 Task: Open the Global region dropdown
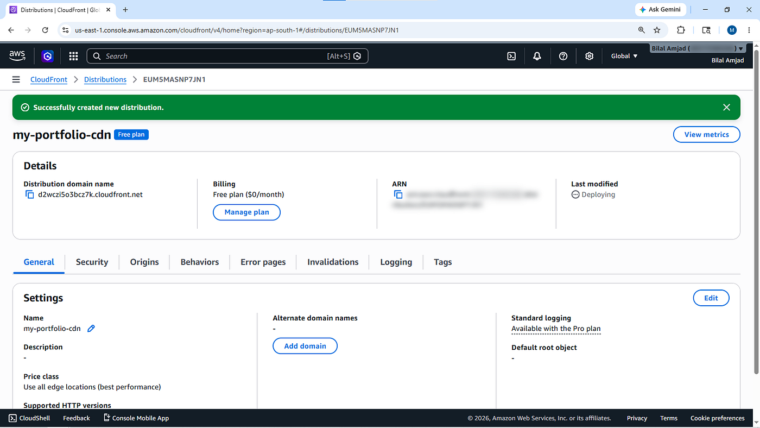click(x=624, y=56)
